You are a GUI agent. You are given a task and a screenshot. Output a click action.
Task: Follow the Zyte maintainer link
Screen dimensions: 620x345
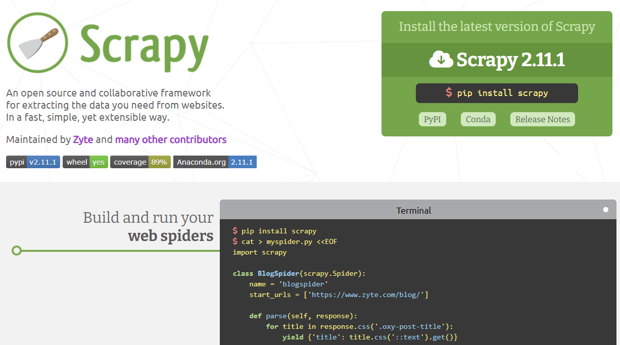(83, 139)
